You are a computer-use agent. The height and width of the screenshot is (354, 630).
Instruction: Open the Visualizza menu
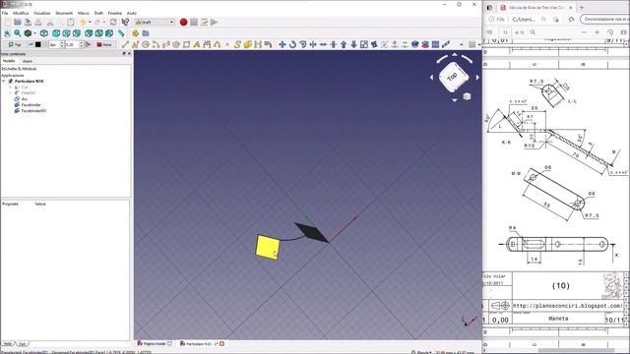(x=42, y=13)
